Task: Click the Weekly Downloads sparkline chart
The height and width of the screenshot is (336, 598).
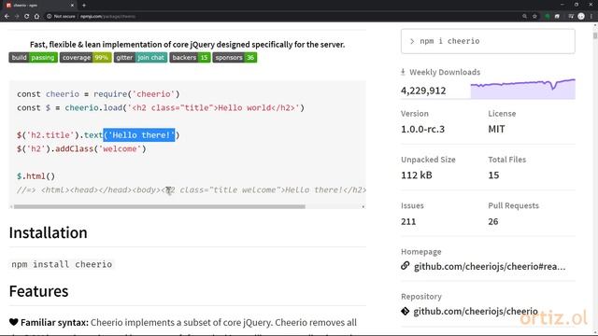Action: [523, 89]
